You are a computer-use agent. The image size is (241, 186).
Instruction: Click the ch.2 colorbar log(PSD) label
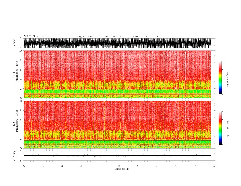coord(228,129)
